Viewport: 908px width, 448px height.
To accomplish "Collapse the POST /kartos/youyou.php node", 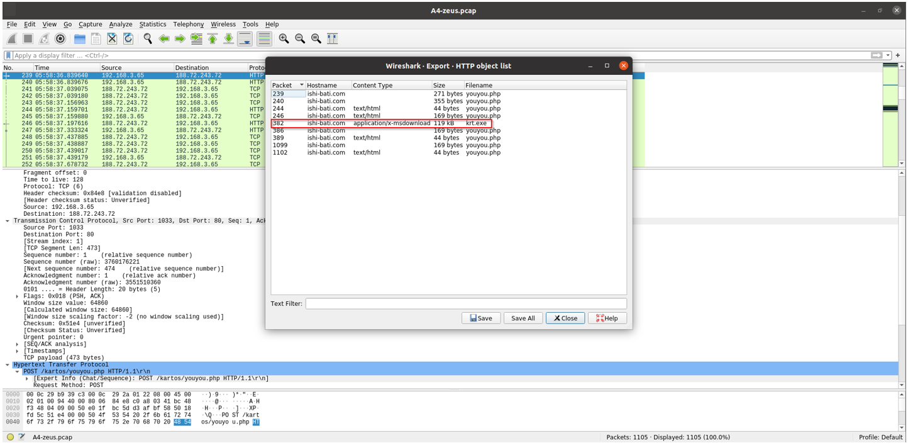I will point(18,372).
